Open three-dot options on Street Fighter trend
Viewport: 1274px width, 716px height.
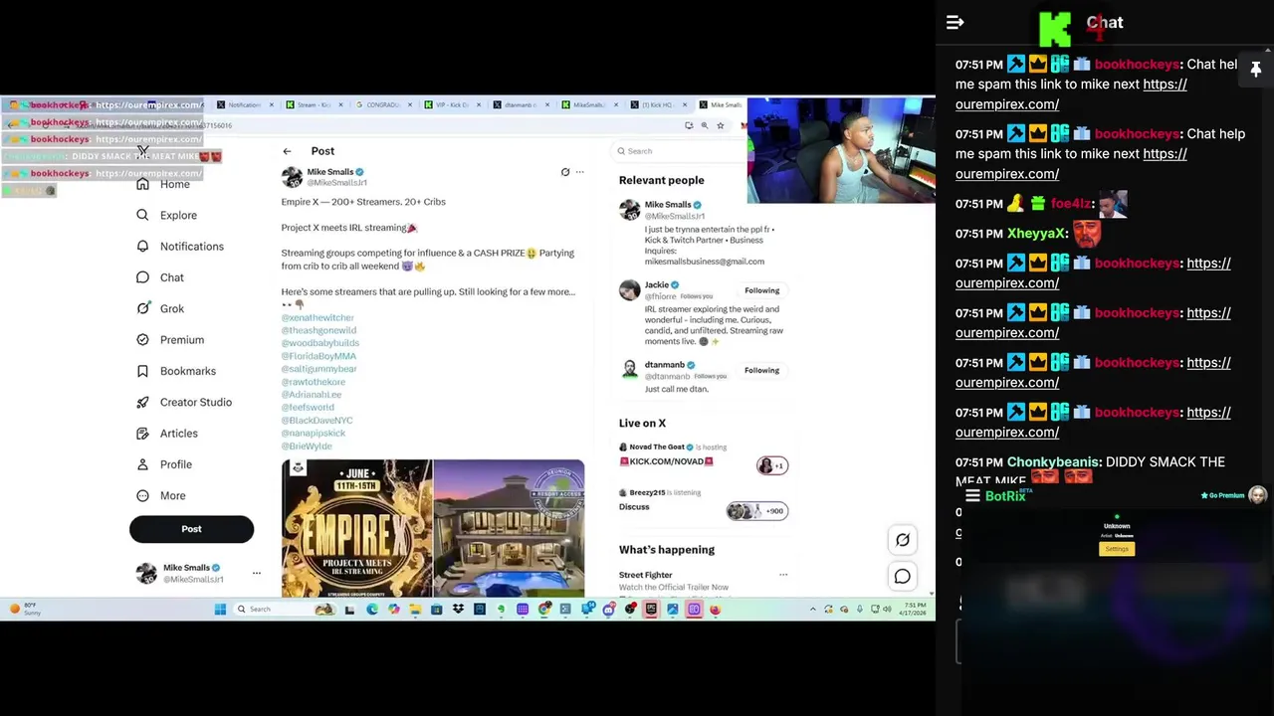(x=783, y=575)
